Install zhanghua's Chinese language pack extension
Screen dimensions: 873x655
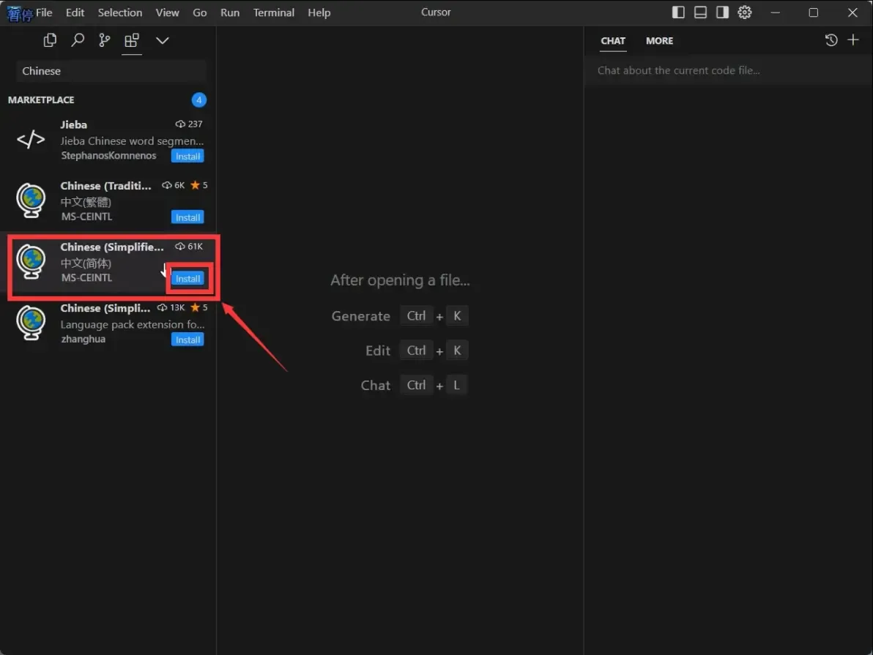187,339
